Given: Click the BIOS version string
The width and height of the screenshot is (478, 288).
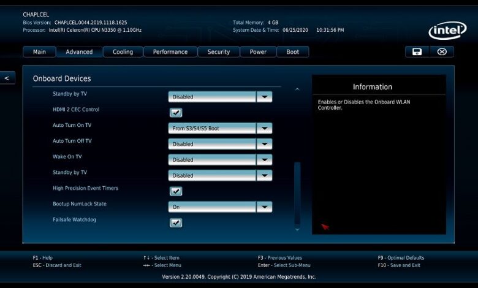Looking at the screenshot, I should pyautogui.click(x=91, y=22).
